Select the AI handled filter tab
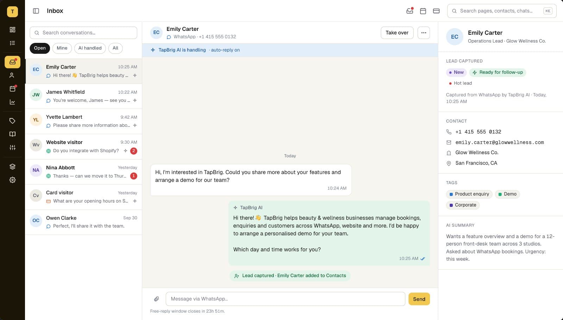The image size is (563, 320). point(90,48)
